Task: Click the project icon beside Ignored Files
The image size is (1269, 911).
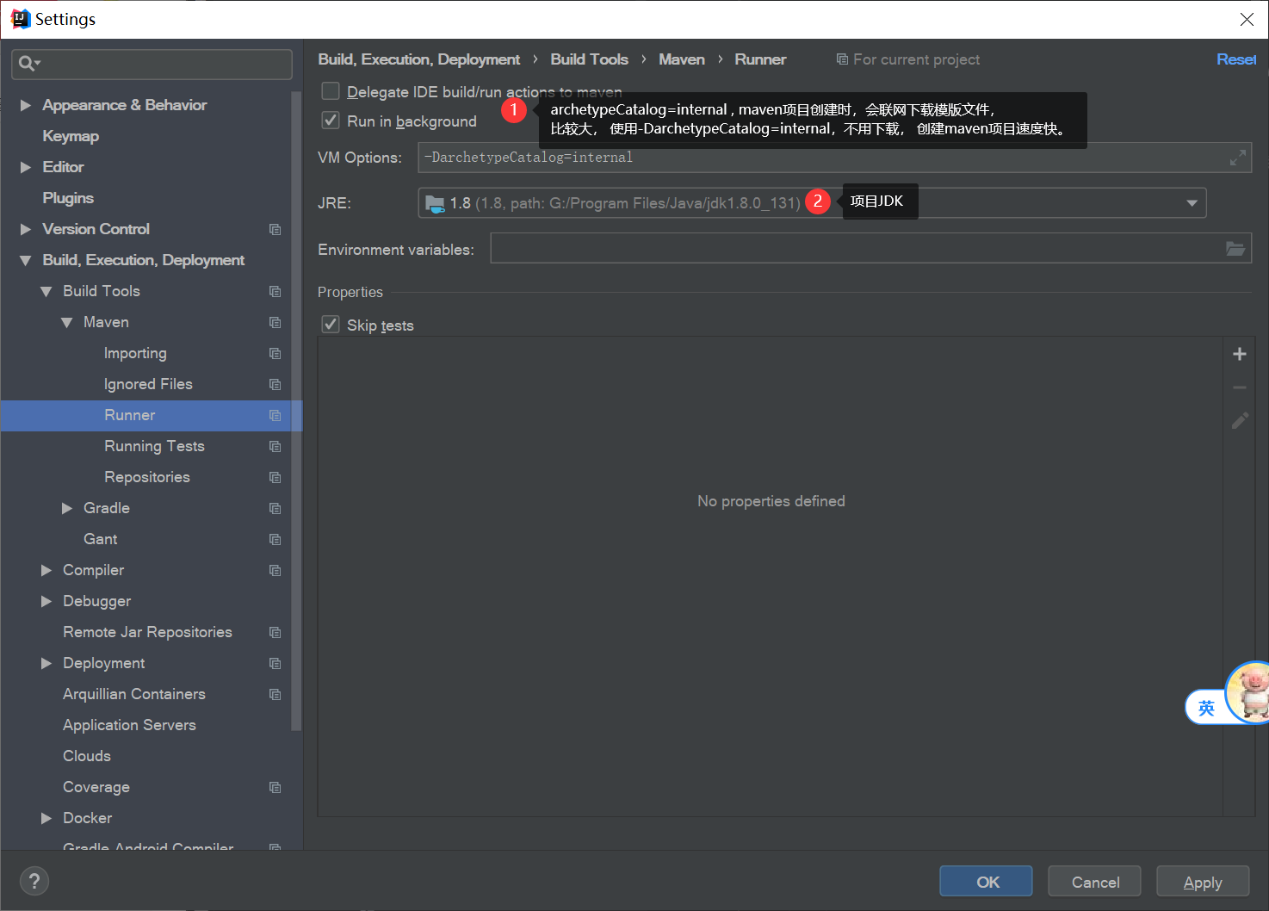Action: [275, 384]
